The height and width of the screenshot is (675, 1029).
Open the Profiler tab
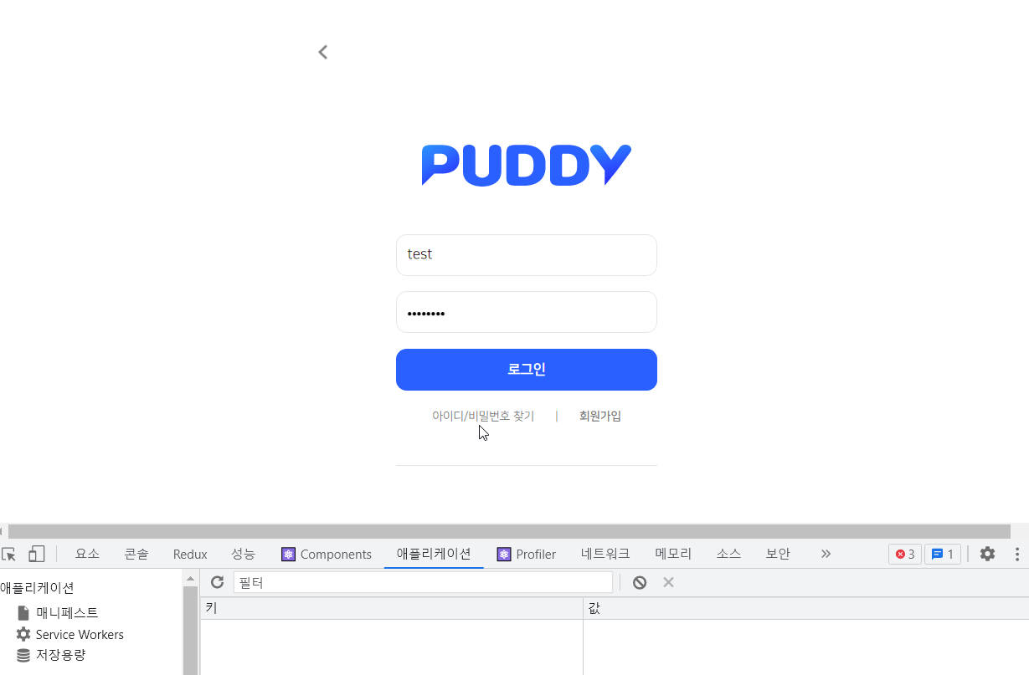coord(527,554)
